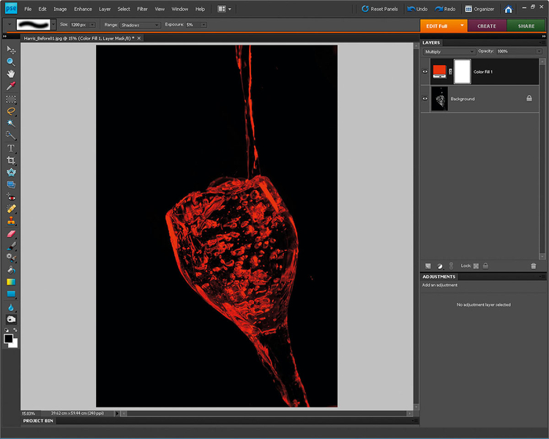
Task: Open the Exposure value dropdown arrow
Action: [203, 25]
